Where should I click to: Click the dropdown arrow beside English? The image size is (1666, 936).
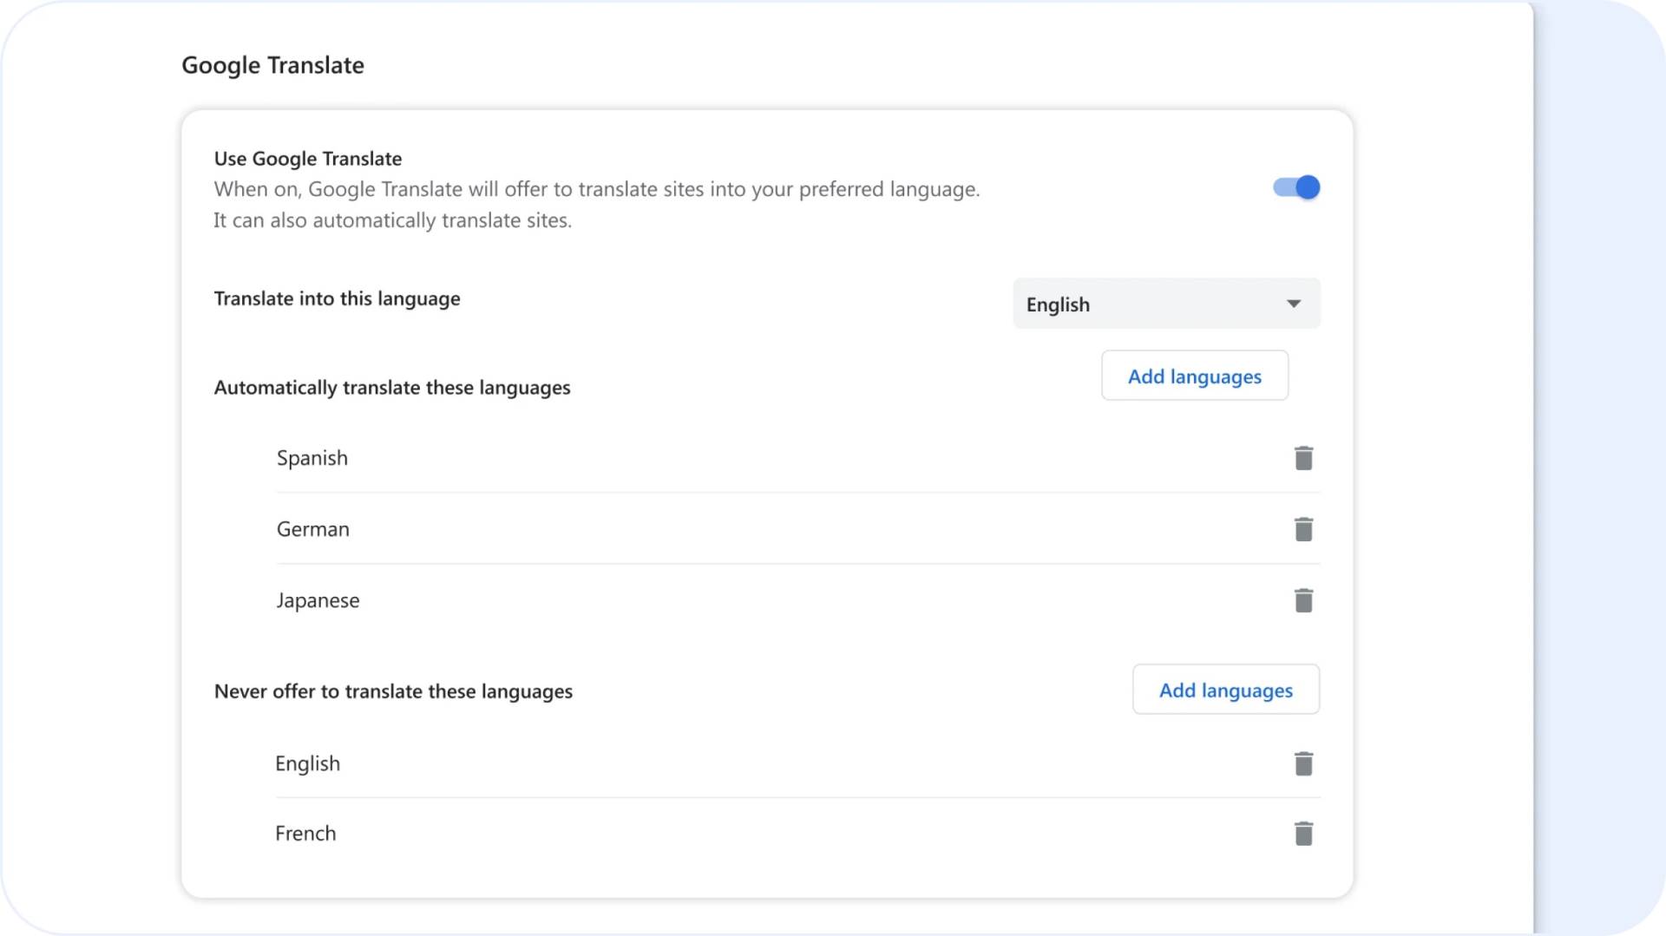pos(1294,304)
